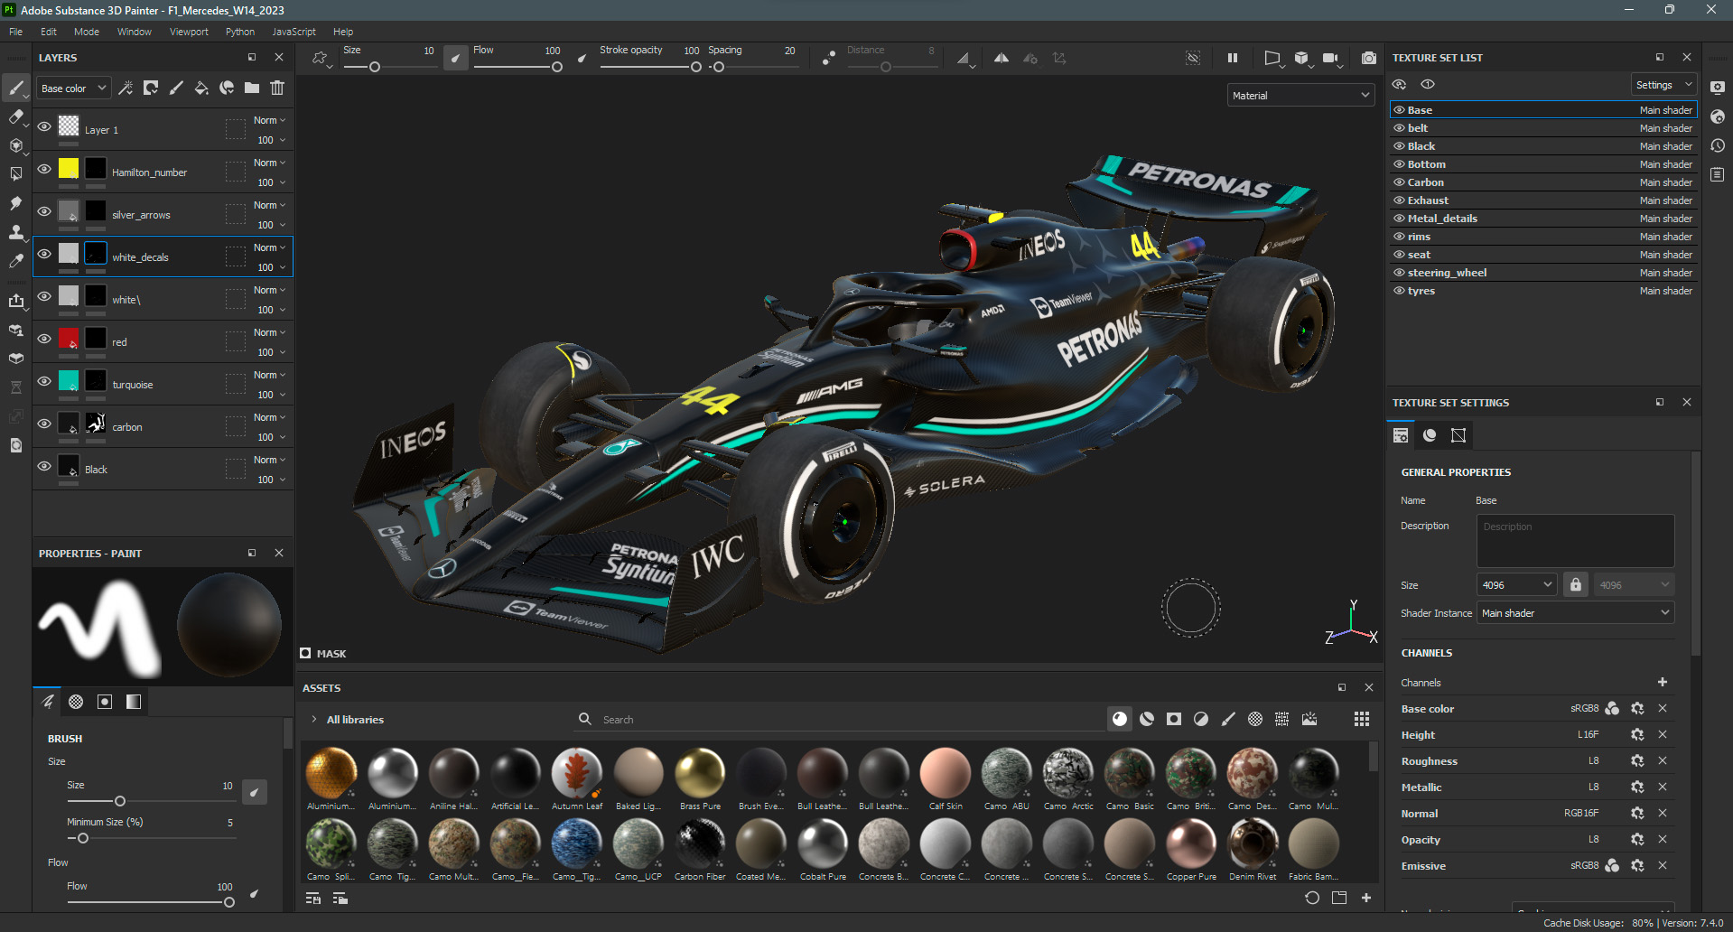Open the perspective view dropdown in toolbar
Image resolution: width=1733 pixels, height=932 pixels.
[1273, 59]
